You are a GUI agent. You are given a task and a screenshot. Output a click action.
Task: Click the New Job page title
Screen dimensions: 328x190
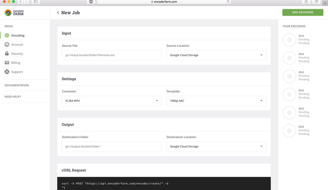(71, 13)
